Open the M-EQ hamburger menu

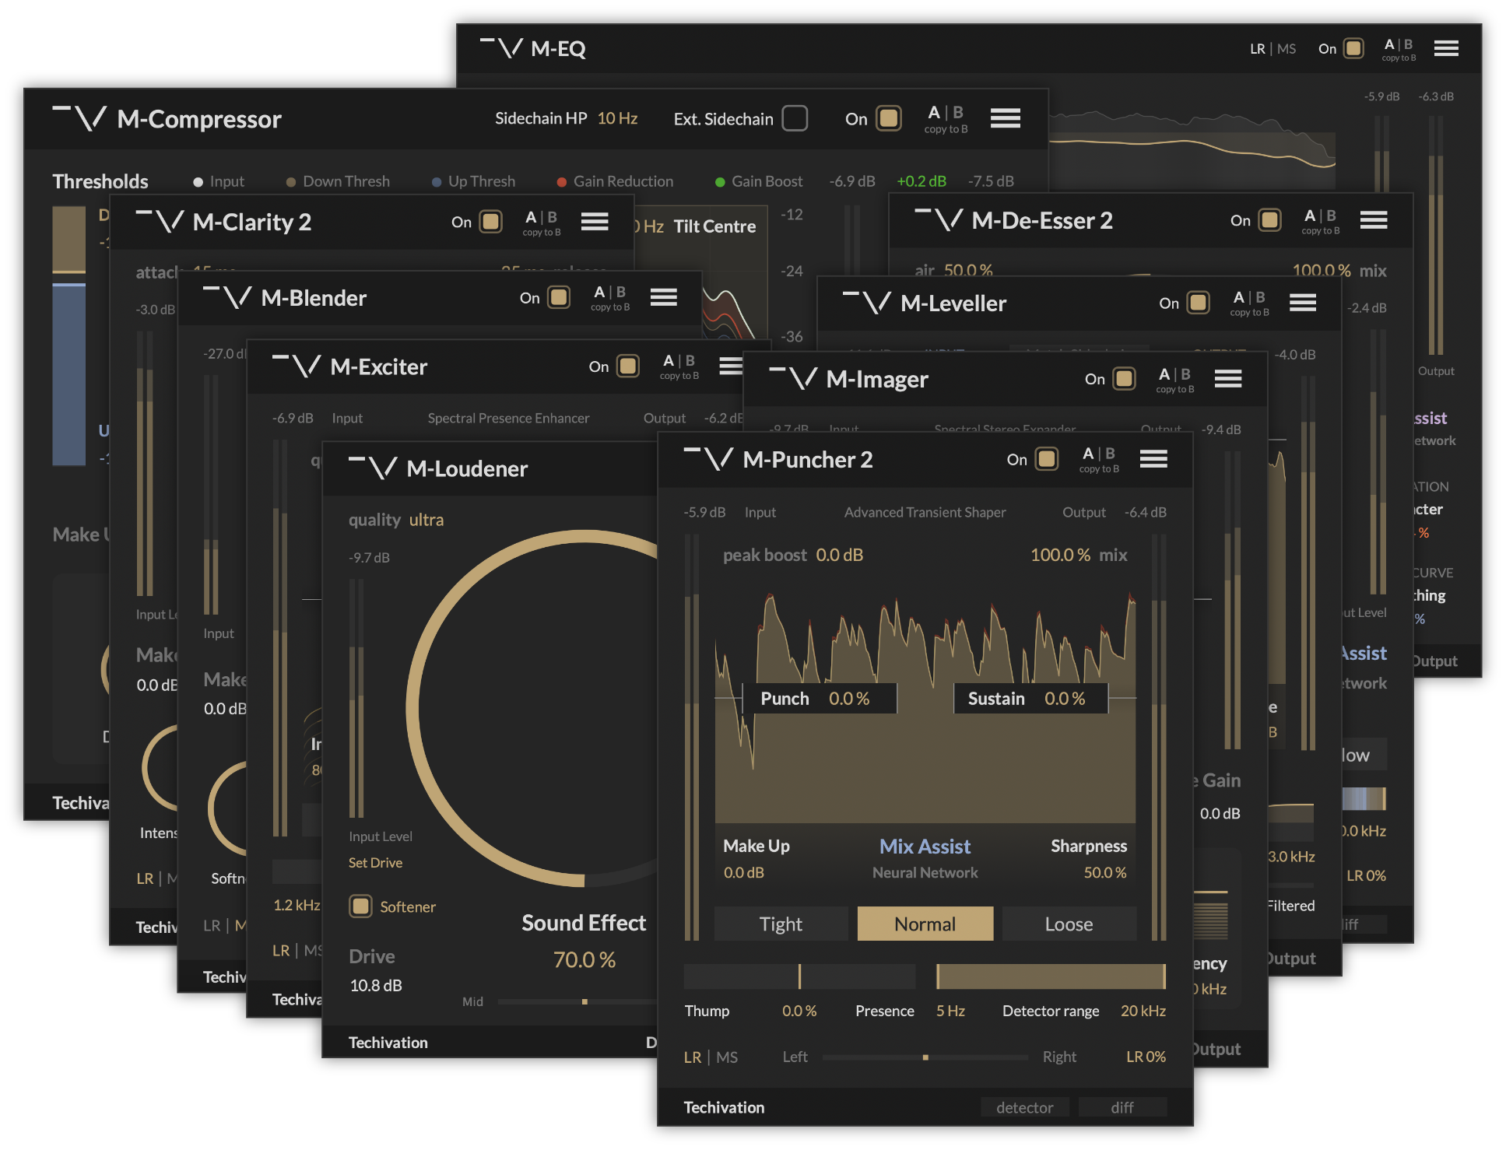click(x=1446, y=48)
